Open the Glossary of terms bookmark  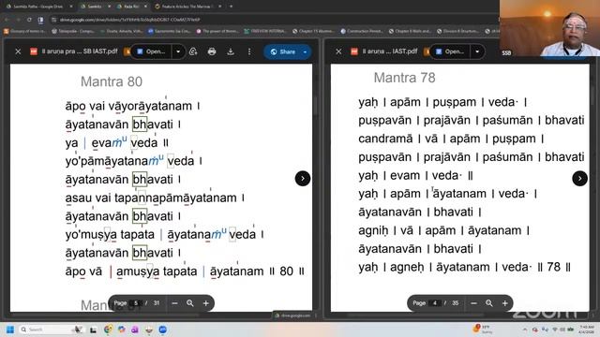coord(25,31)
